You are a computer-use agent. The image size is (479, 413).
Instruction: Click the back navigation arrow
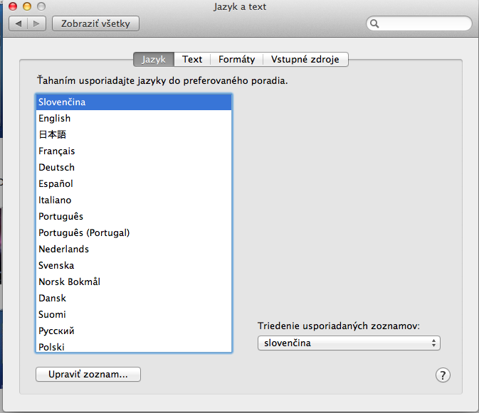(19, 23)
